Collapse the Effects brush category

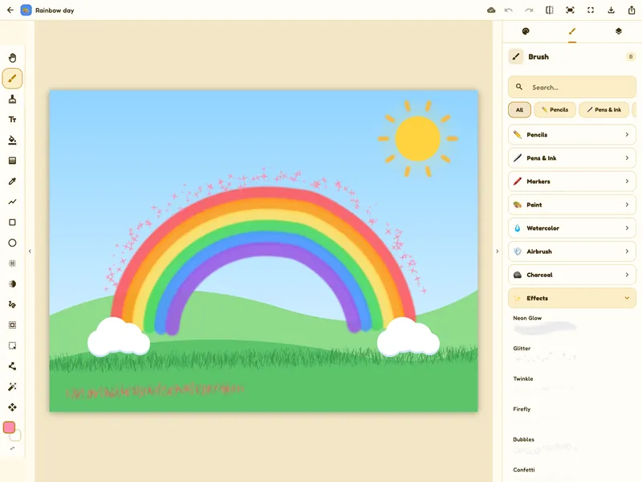click(x=572, y=298)
